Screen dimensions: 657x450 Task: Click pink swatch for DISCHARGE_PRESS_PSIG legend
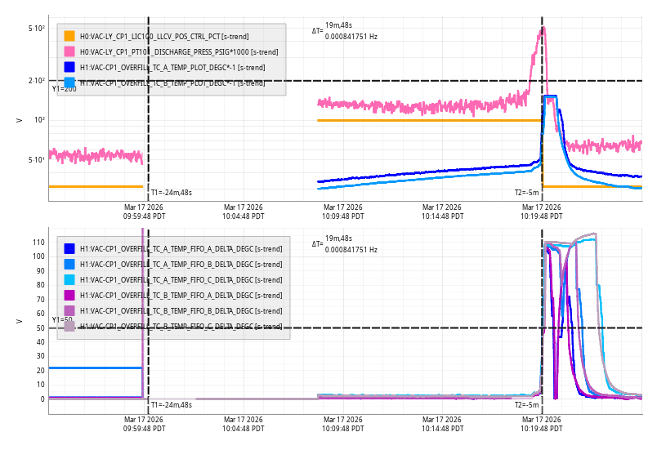69,51
